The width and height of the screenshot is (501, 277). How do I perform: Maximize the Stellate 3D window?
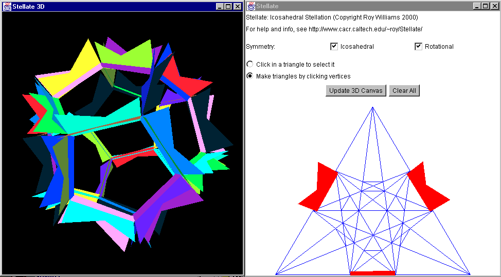[228, 6]
